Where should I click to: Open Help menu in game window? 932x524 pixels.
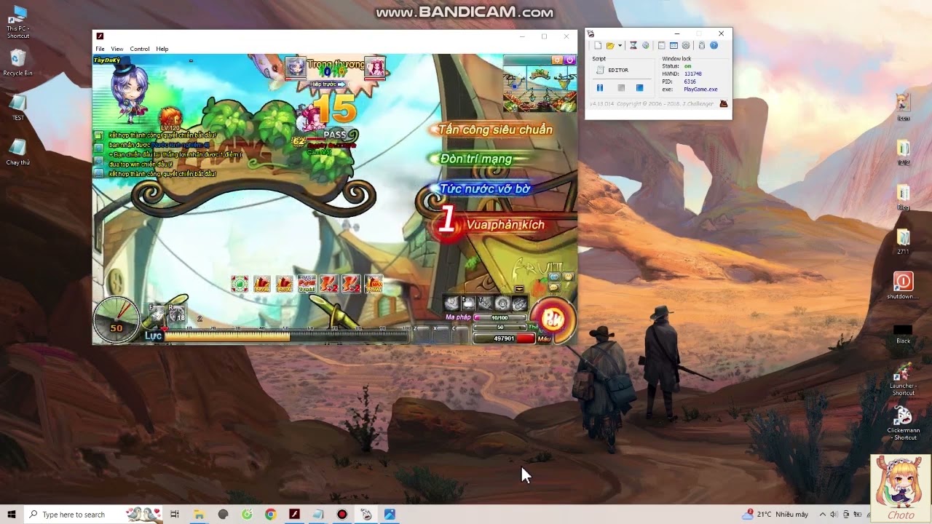click(162, 49)
